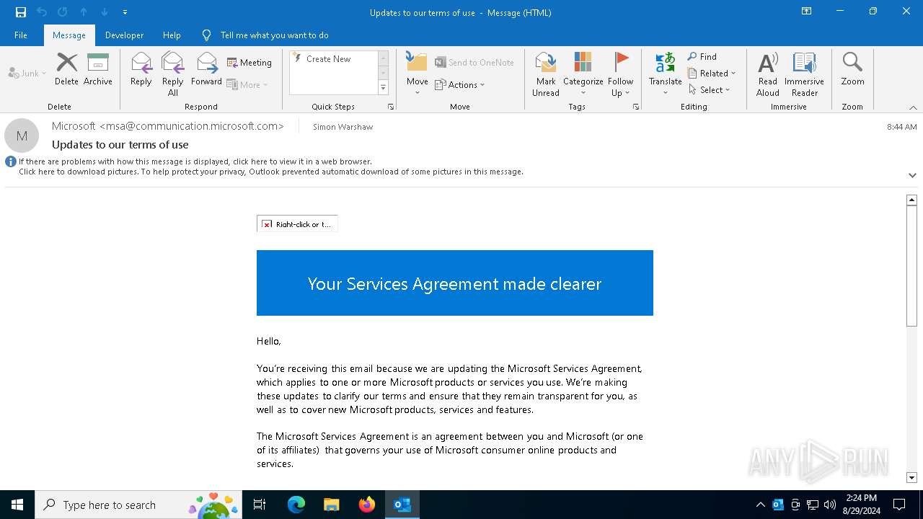923x519 pixels.
Task: Open Ribbon Display Options in the title bar
Action: pyautogui.click(x=807, y=12)
